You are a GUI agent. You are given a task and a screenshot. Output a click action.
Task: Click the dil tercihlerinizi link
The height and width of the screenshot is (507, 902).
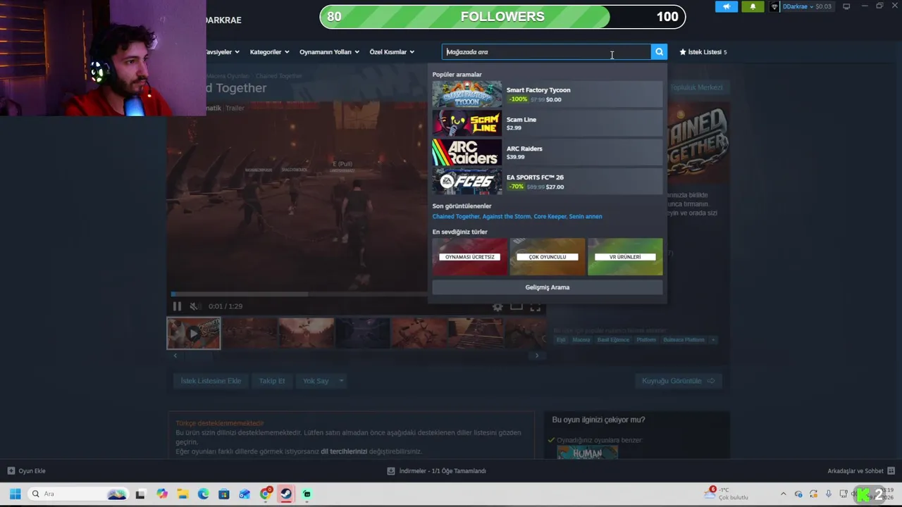(344, 451)
